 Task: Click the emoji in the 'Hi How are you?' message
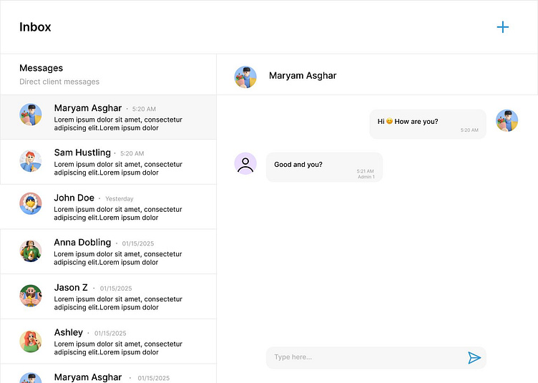(x=389, y=121)
